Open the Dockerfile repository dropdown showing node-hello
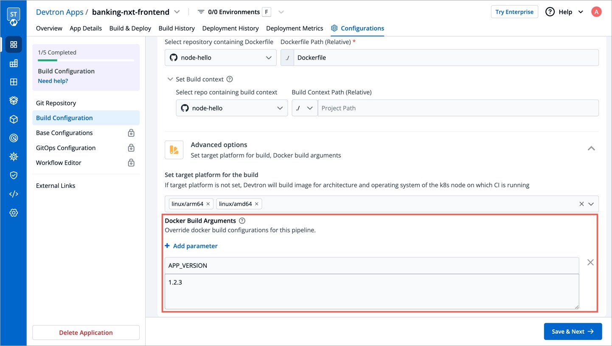Image resolution: width=612 pixels, height=346 pixels. (x=221, y=58)
